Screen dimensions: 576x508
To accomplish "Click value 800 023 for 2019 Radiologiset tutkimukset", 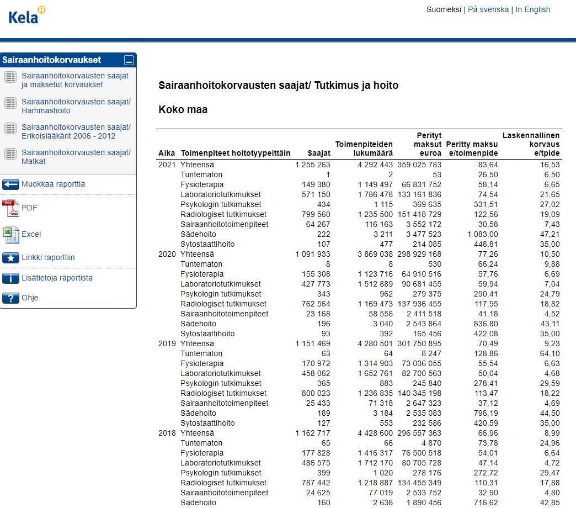I will [x=316, y=393].
